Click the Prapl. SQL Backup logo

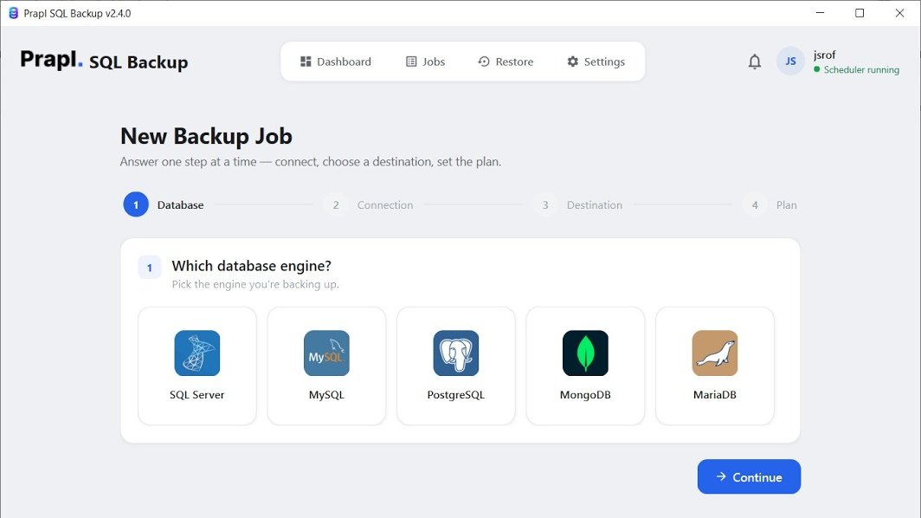click(x=104, y=60)
